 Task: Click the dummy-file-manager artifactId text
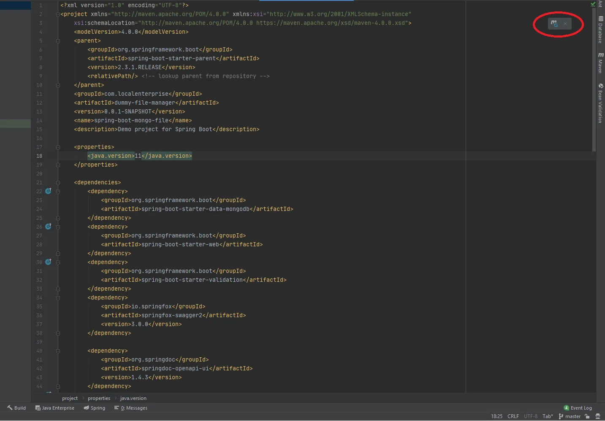145,103
